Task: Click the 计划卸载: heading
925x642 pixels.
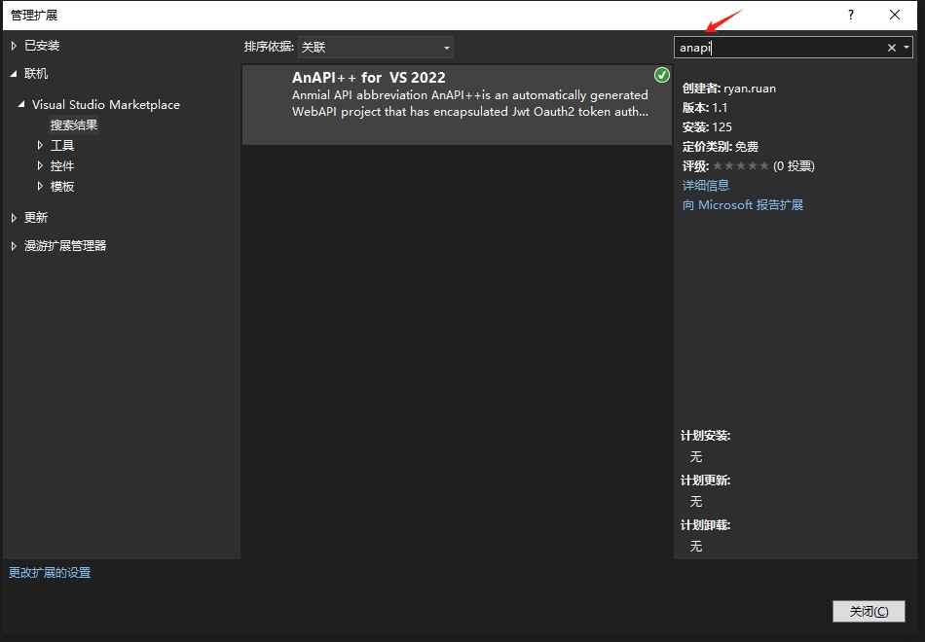Action: click(x=706, y=525)
